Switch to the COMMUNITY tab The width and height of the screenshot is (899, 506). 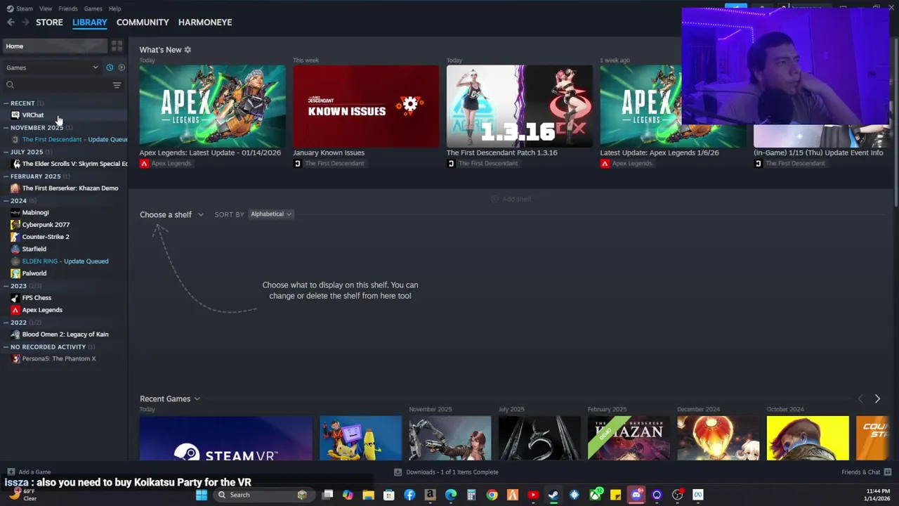(143, 22)
